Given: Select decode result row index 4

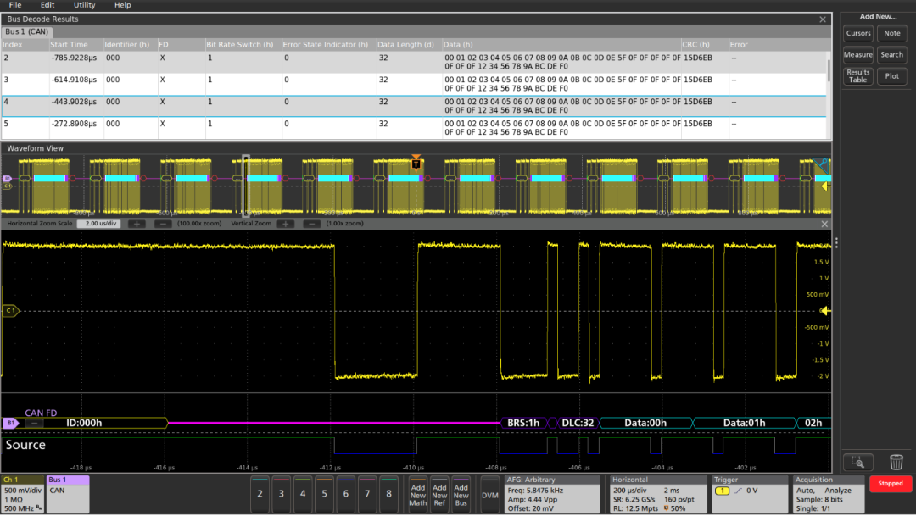Looking at the screenshot, I should (415, 106).
